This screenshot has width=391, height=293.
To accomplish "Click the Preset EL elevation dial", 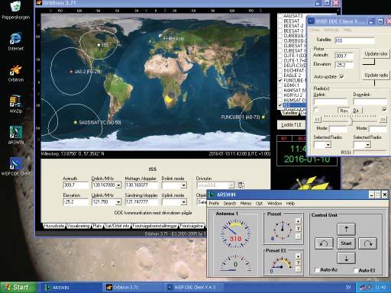I will (281, 264).
